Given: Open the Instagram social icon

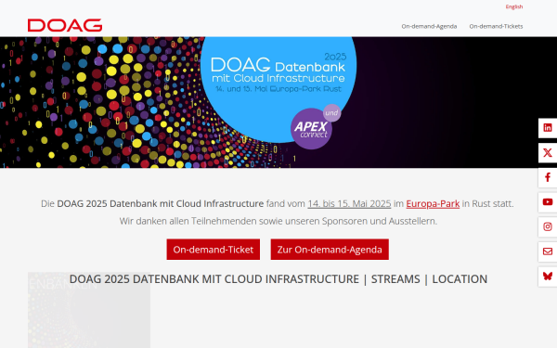Looking at the screenshot, I should point(548,227).
